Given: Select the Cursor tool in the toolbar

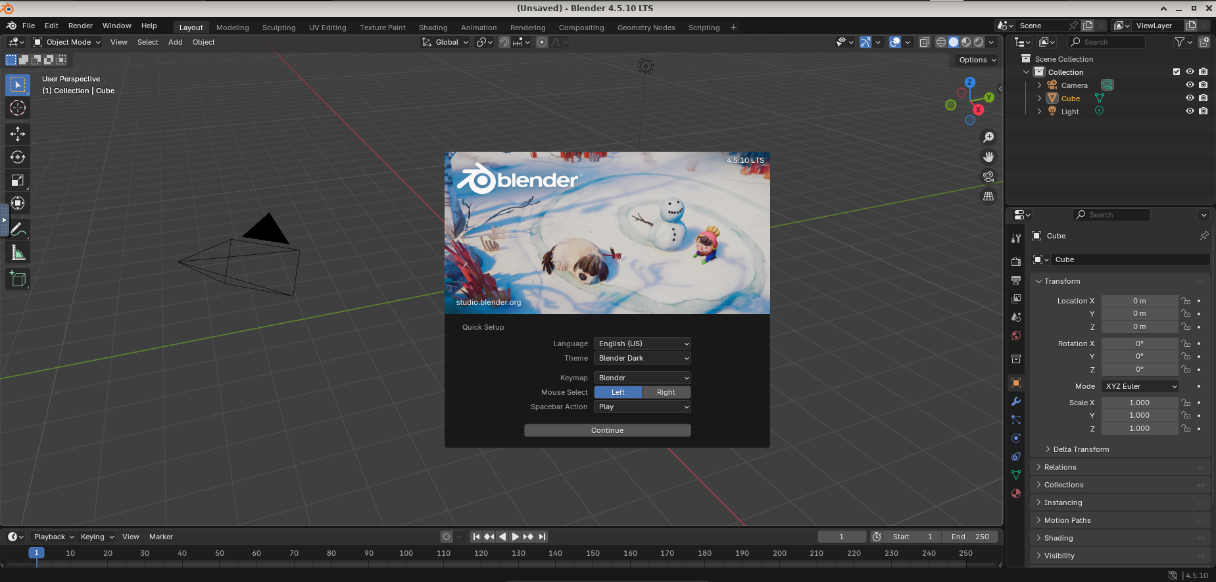Looking at the screenshot, I should coord(18,108).
